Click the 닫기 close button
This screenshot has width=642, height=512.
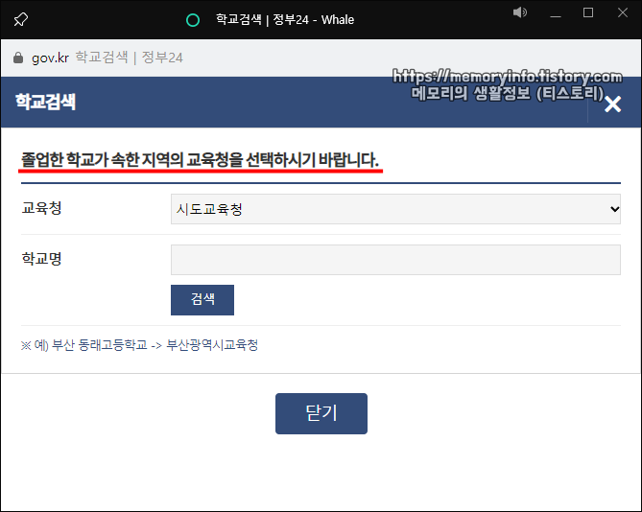pos(321,413)
